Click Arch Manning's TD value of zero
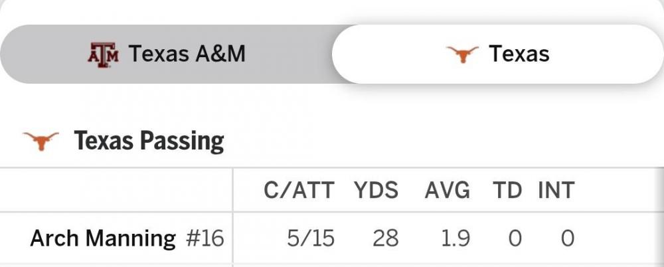 [514, 238]
